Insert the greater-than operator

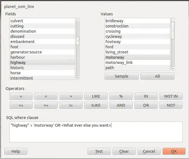(71, 96)
